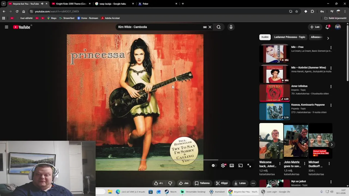Open options for Nyt on jatkot
Image resolution: width=349 pixels, height=196 pixels.
(331, 182)
